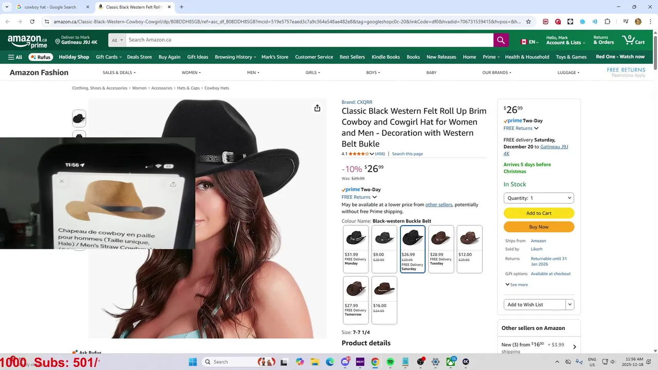Open File Explorer from the taskbar
Screen dimensions: 658x370
click(315, 362)
